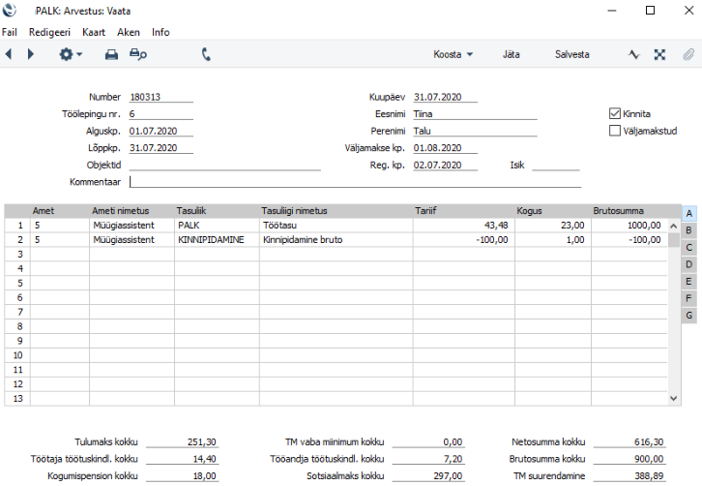Open the record history activity icon
This screenshot has height=486, width=702.
click(x=634, y=54)
